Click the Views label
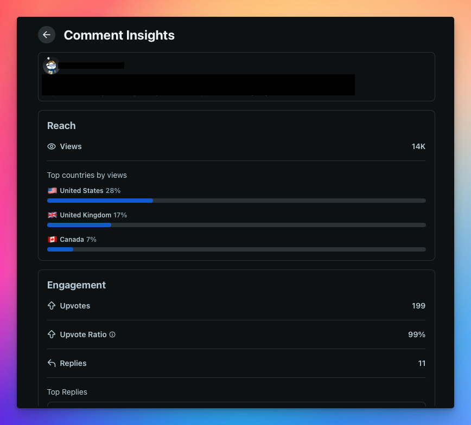 tap(71, 146)
